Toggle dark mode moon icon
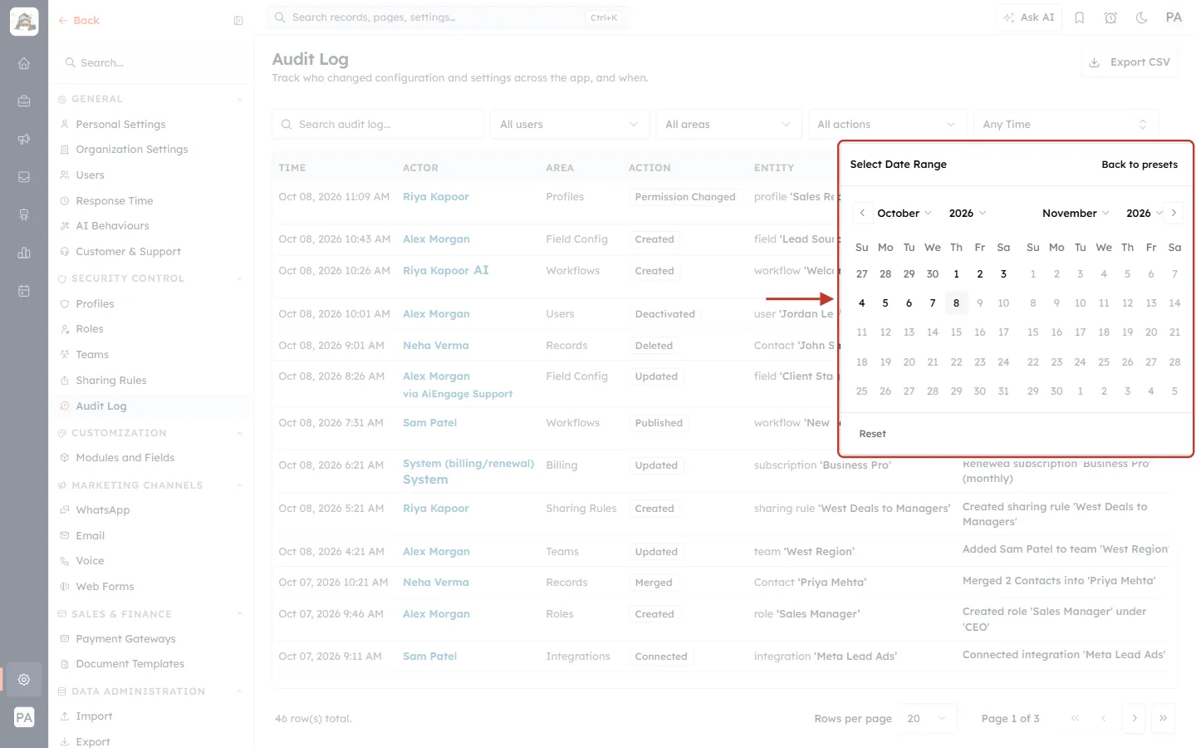This screenshot has width=1196, height=748. [x=1142, y=17]
